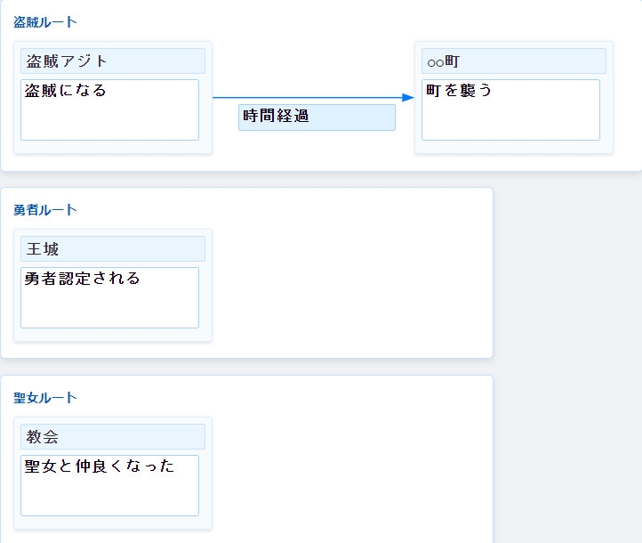642x543 pixels.
Task: Focus the 教会 node title field
Action: 113,436
